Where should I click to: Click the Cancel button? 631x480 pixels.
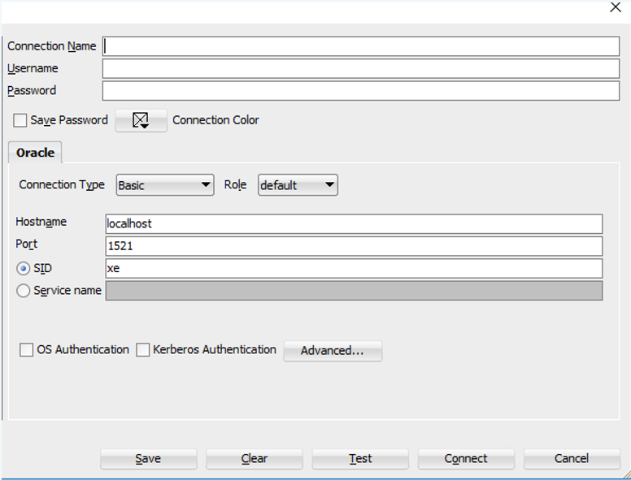(572, 459)
